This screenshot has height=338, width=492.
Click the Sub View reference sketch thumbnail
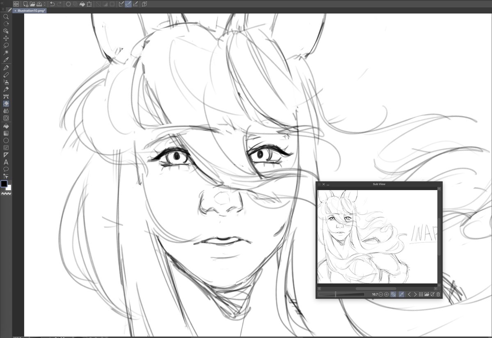[x=377, y=236]
